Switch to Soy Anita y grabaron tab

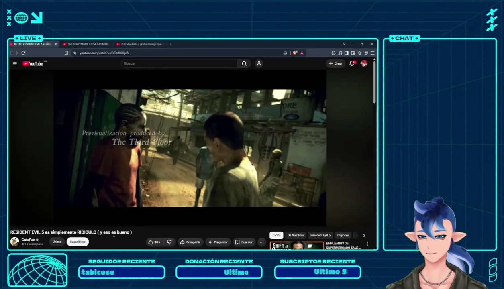coord(140,44)
